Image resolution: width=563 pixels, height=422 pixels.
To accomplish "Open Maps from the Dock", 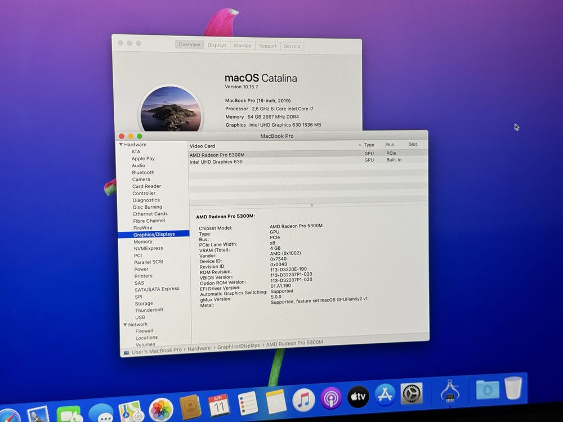I will point(131,411).
